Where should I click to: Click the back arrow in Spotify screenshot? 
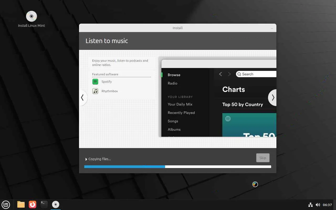pos(220,74)
